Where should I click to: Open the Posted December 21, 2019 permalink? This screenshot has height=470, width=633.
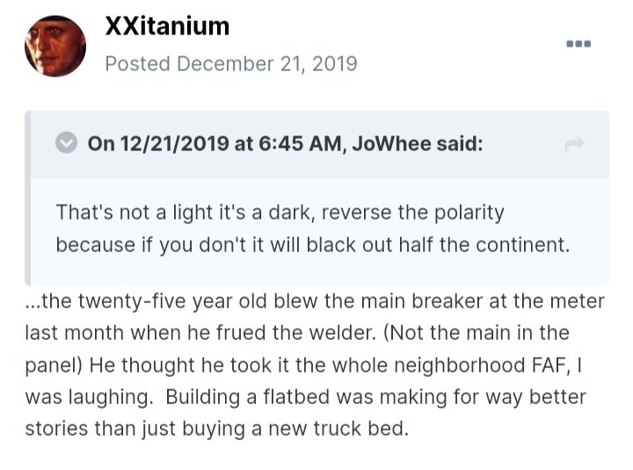click(x=231, y=64)
